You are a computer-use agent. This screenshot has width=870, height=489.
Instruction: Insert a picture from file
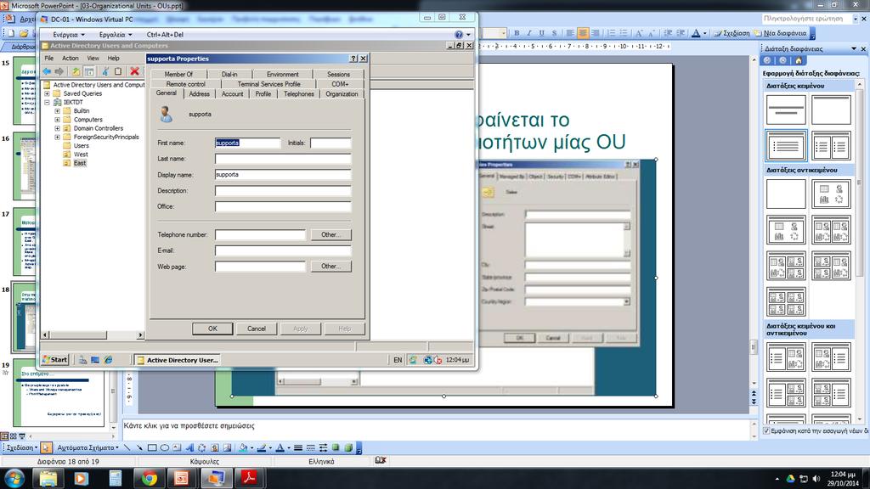click(x=227, y=447)
